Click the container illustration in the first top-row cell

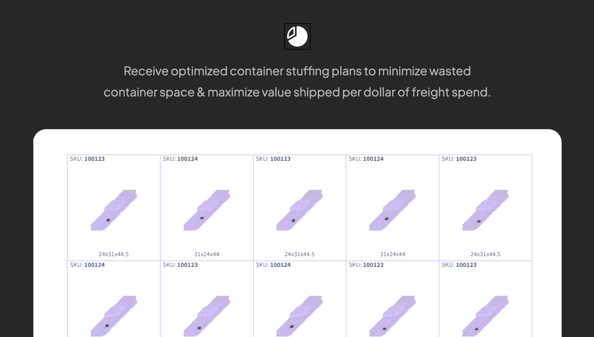(114, 210)
